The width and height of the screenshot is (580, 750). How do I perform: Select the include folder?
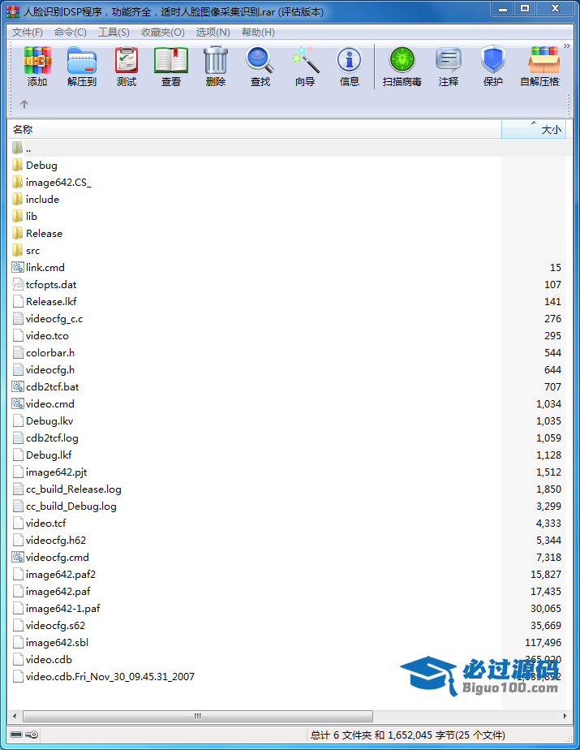click(x=290, y=200)
